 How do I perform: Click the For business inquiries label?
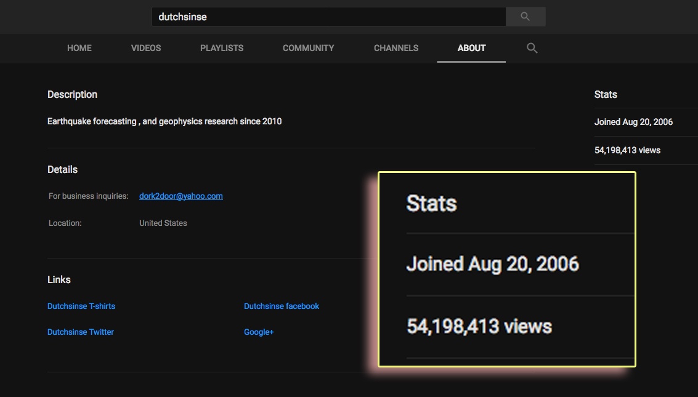[88, 196]
